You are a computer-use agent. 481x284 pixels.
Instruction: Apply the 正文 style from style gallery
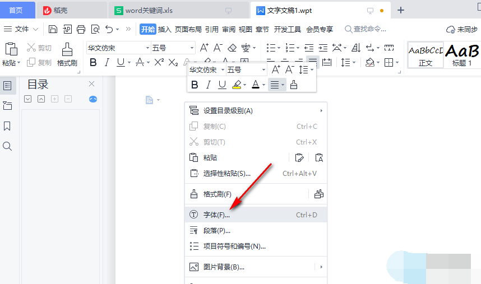coord(425,55)
